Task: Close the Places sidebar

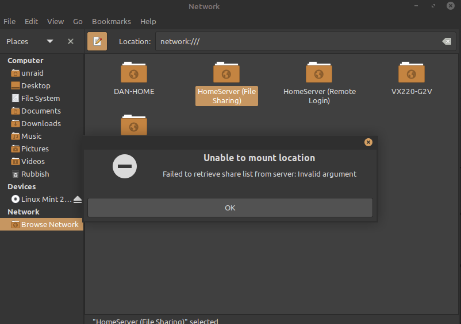Action: pos(71,41)
